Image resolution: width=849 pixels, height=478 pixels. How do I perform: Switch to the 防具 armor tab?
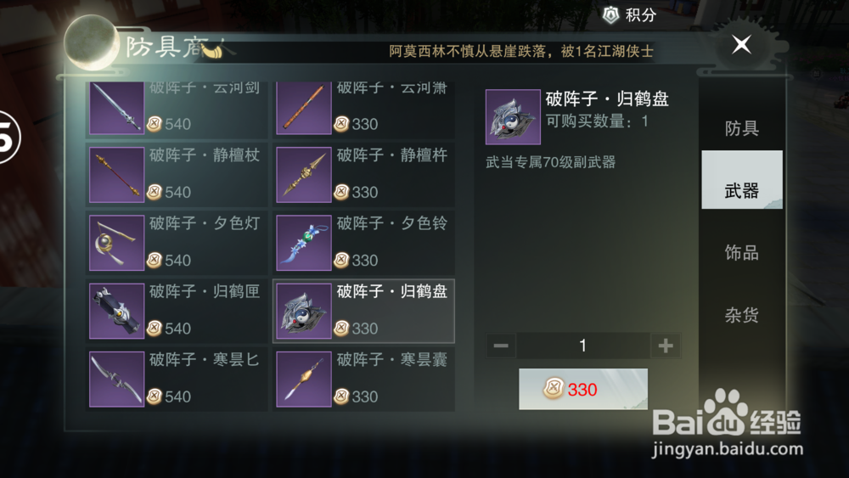click(742, 128)
